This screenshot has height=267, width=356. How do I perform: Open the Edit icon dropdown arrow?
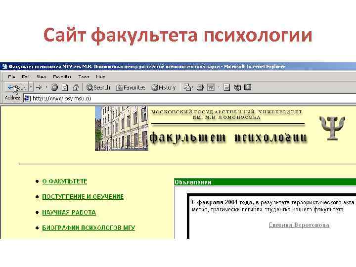tap(219, 88)
